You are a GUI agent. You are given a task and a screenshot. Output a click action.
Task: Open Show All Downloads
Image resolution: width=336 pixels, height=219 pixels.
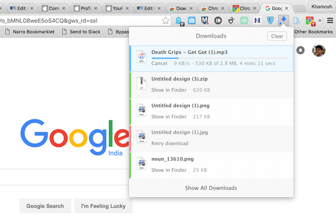coord(211,188)
